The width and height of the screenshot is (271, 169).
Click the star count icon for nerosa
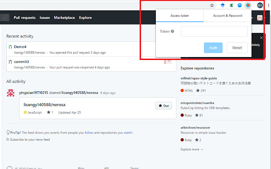[49, 112]
